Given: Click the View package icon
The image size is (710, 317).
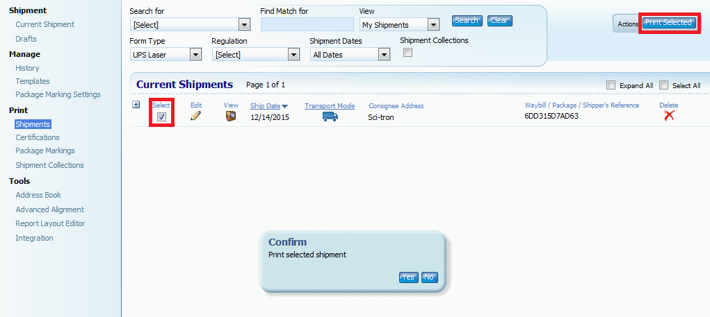Looking at the screenshot, I should 231,116.
